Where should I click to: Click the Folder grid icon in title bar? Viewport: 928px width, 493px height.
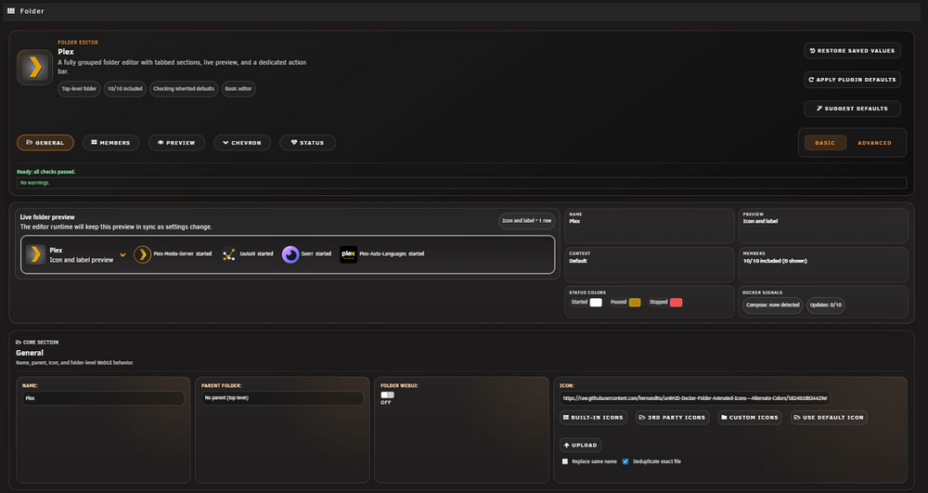click(x=10, y=10)
